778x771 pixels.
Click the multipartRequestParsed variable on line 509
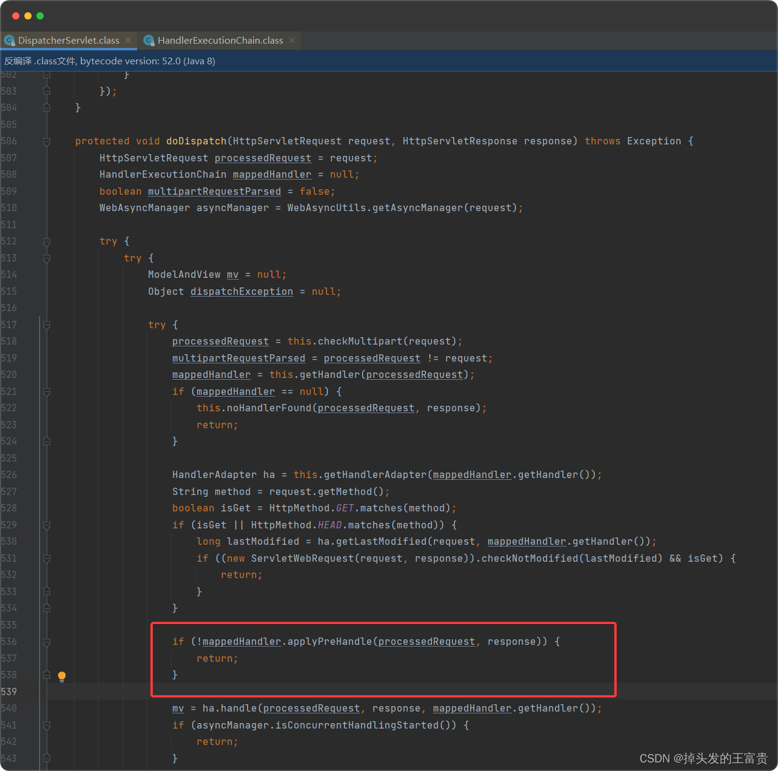pyautogui.click(x=214, y=191)
